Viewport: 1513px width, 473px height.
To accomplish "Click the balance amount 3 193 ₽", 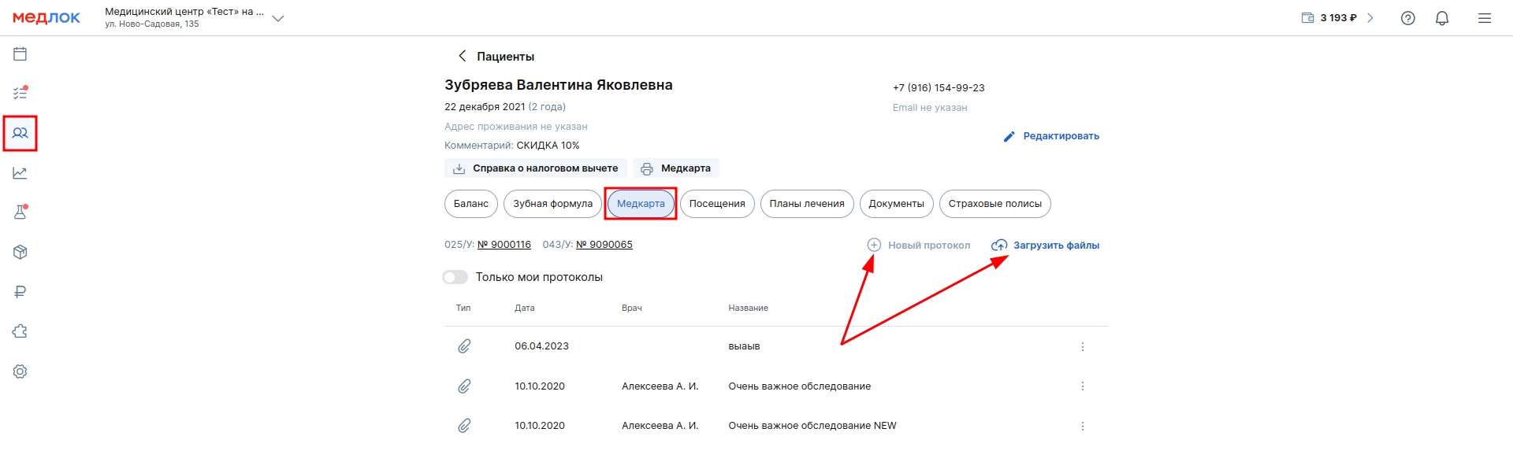I will tap(1339, 18).
